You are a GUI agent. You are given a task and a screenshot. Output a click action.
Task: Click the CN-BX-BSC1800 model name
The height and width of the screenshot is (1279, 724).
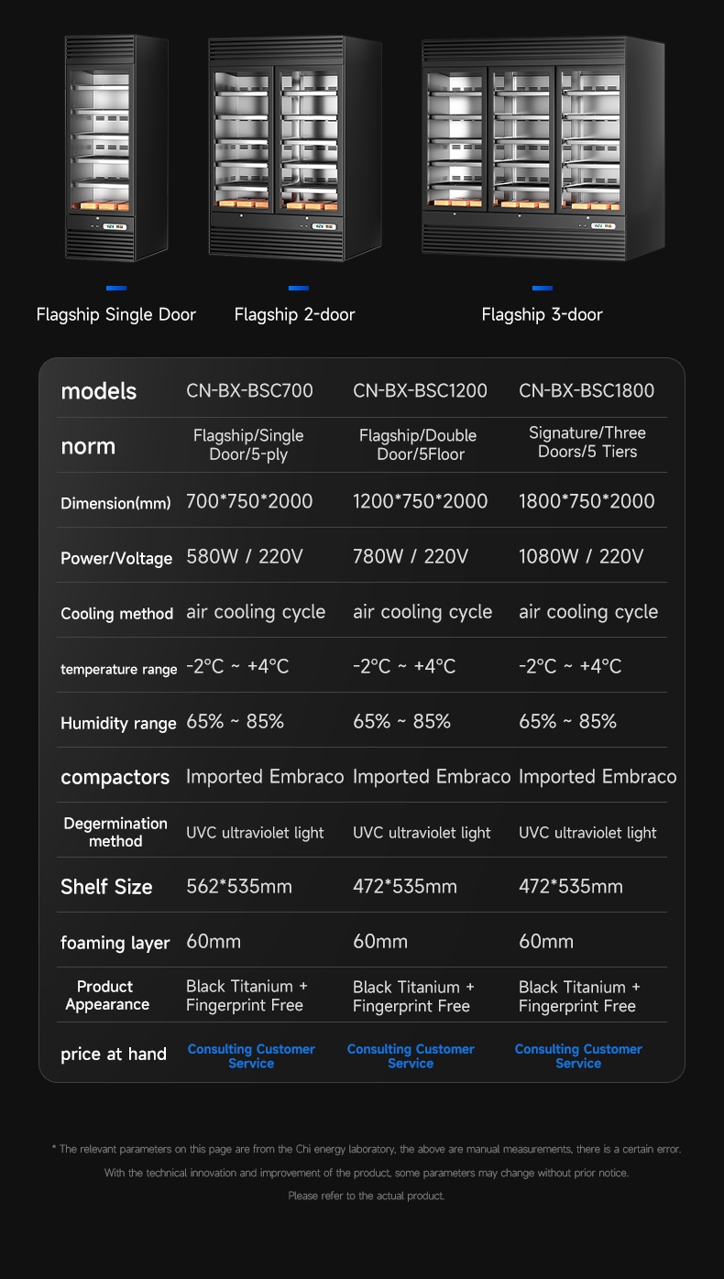tap(587, 391)
